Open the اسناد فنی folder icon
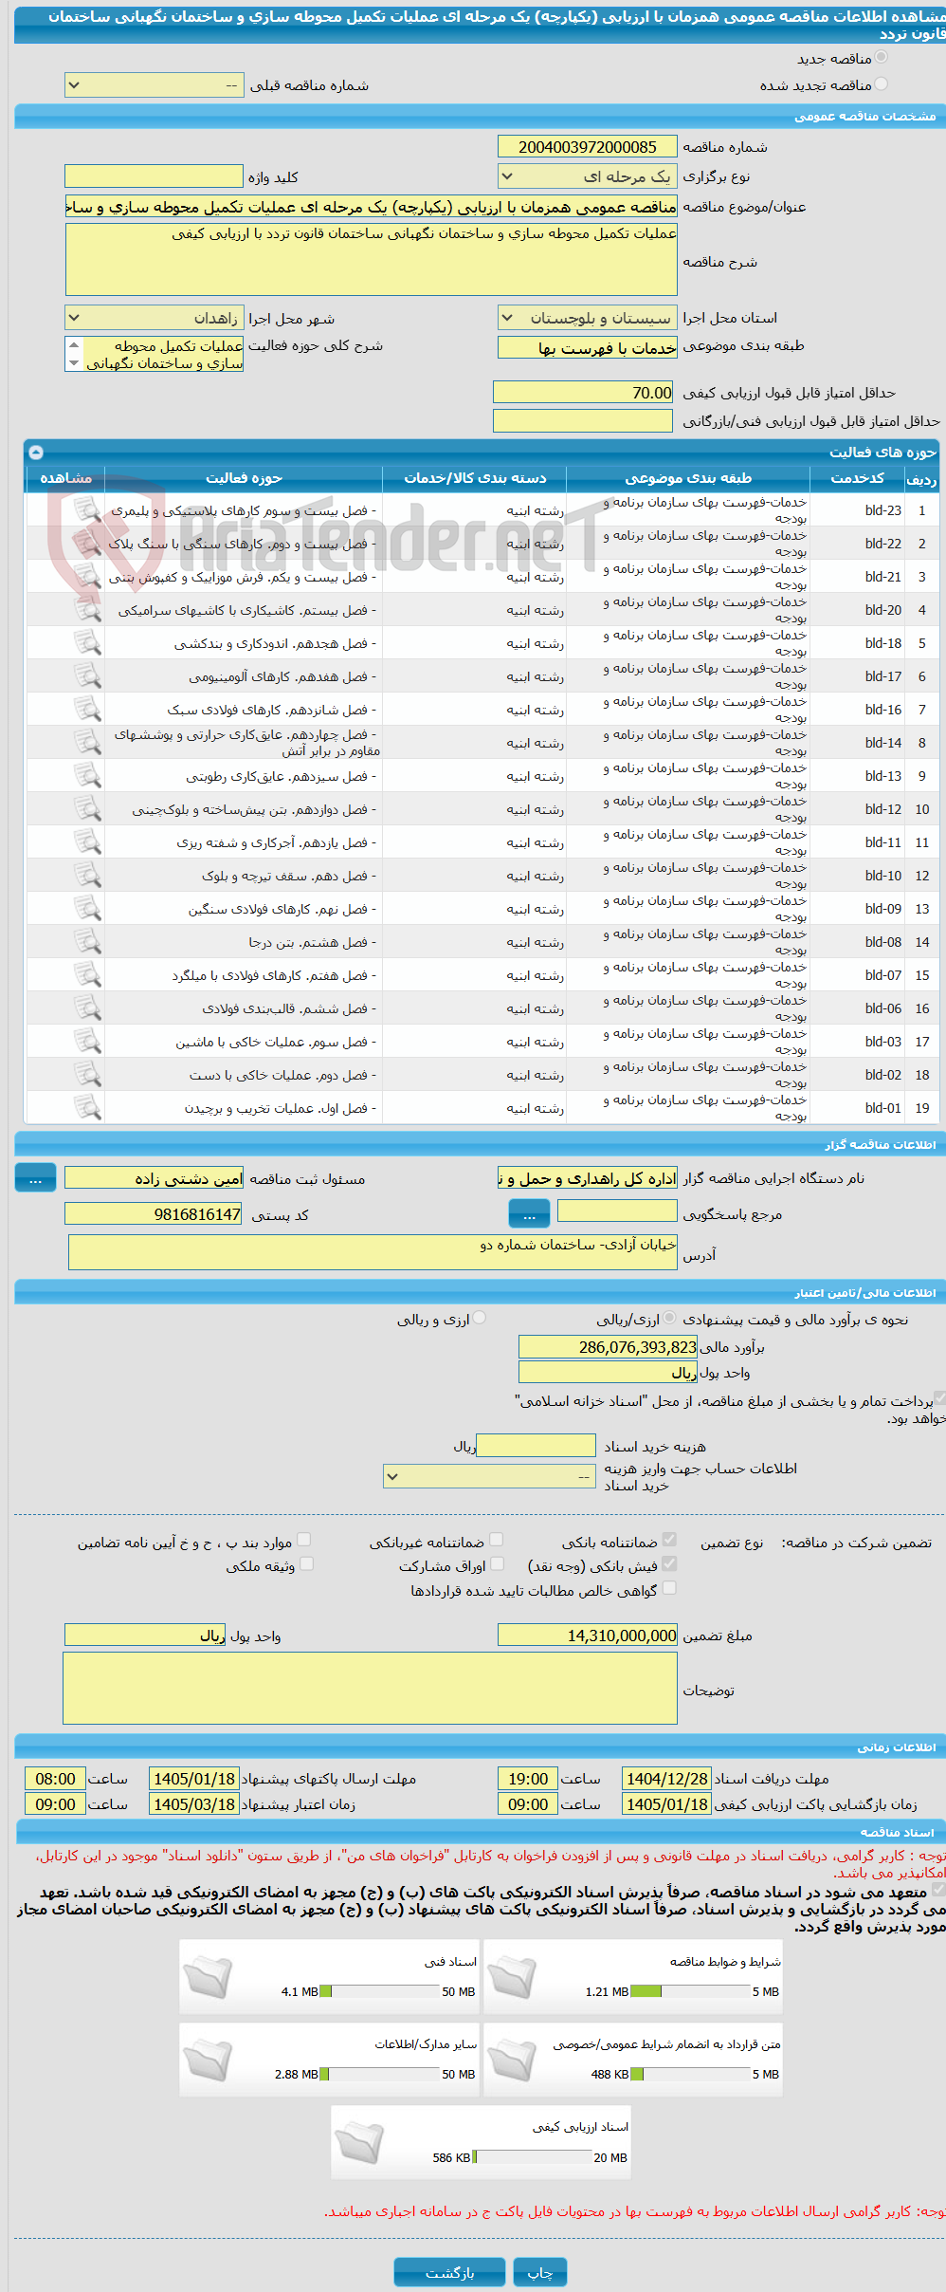The height and width of the screenshot is (2292, 946). coord(208,1977)
